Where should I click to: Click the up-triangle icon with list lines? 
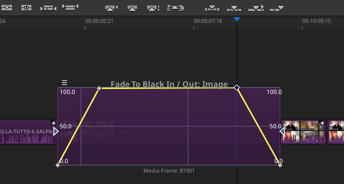tap(175, 8)
